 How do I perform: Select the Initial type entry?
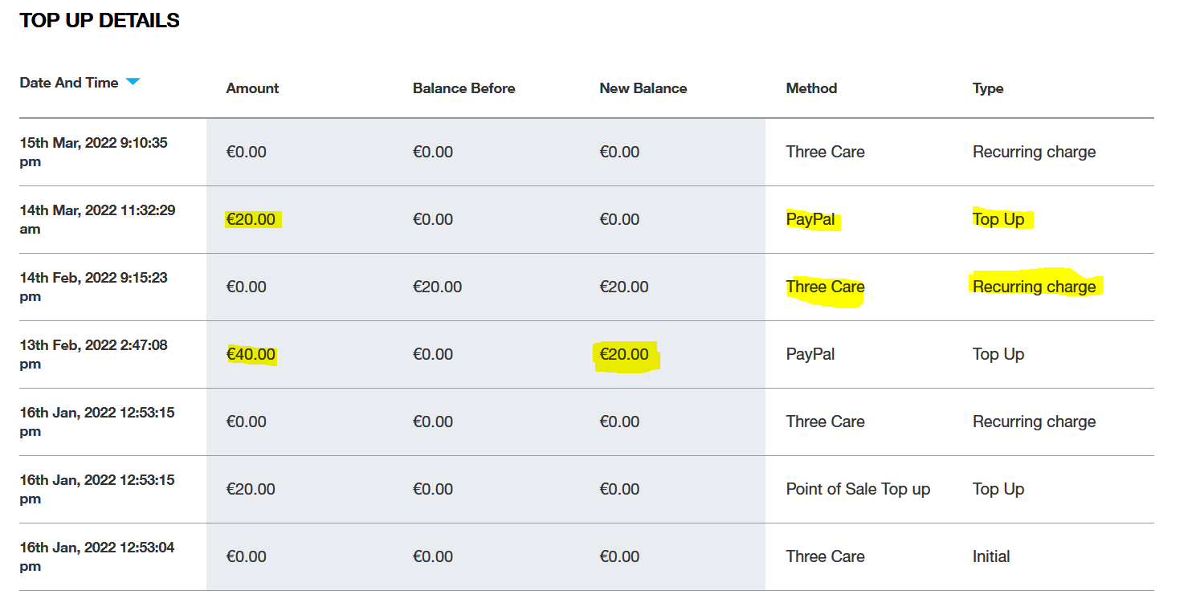pos(991,556)
